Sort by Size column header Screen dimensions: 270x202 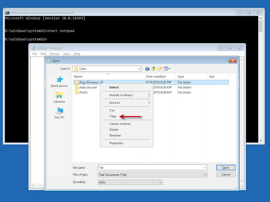point(218,76)
